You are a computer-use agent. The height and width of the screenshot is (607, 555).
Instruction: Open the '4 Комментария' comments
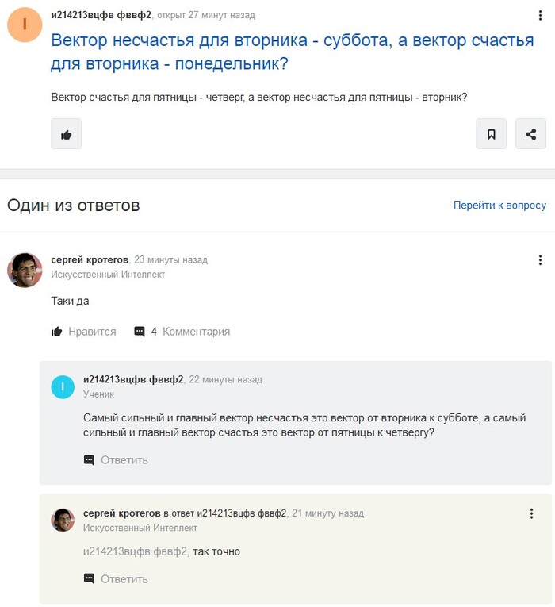click(x=182, y=332)
